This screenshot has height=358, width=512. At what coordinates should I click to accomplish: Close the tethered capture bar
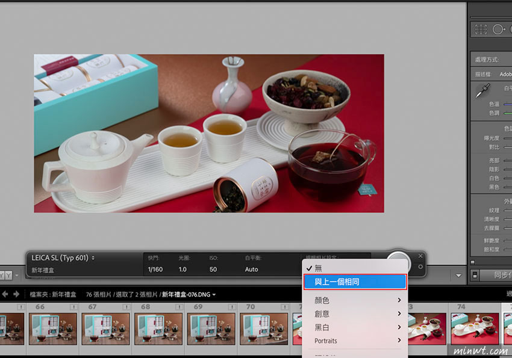[420, 256]
